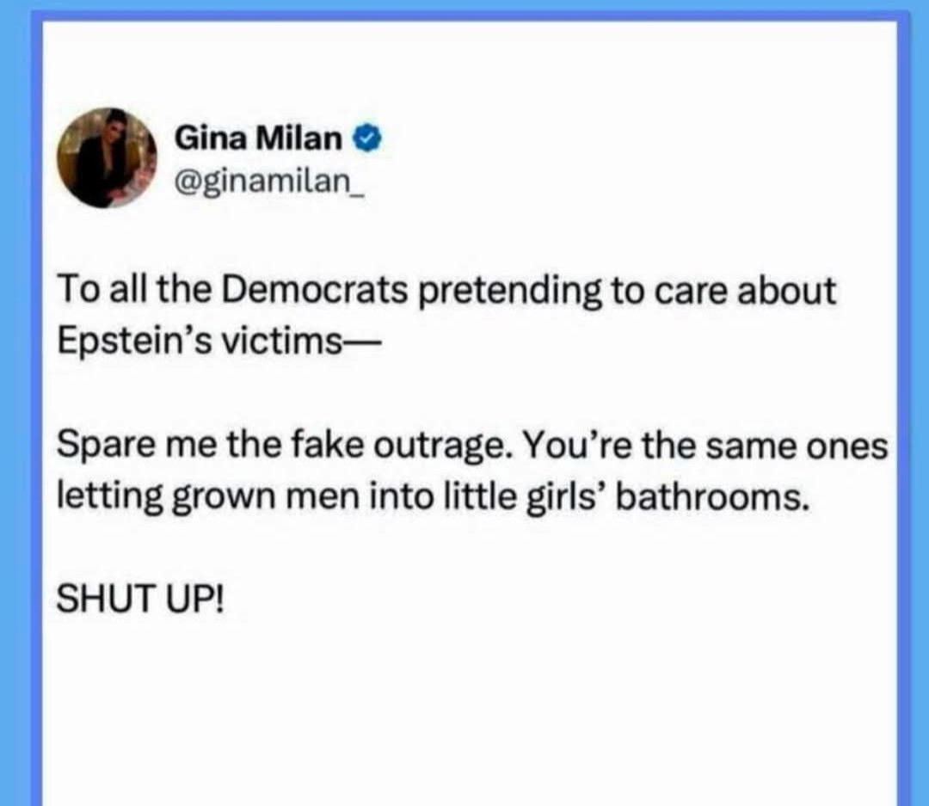This screenshot has width=929, height=806.
Task: Click the blank white area below SHUT UP!
Action: pos(468,711)
